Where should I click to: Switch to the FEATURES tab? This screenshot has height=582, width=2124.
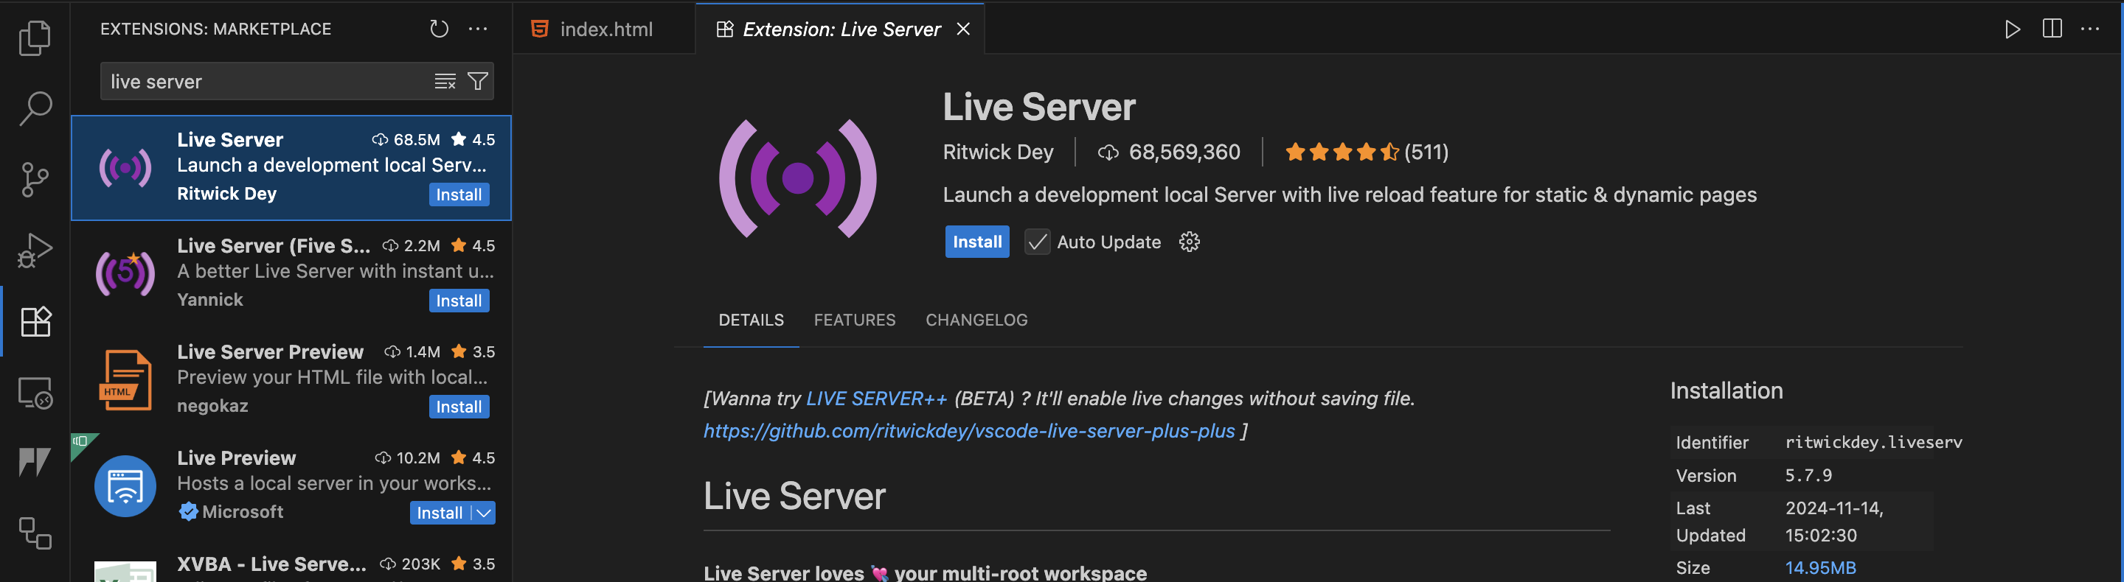[x=854, y=320]
